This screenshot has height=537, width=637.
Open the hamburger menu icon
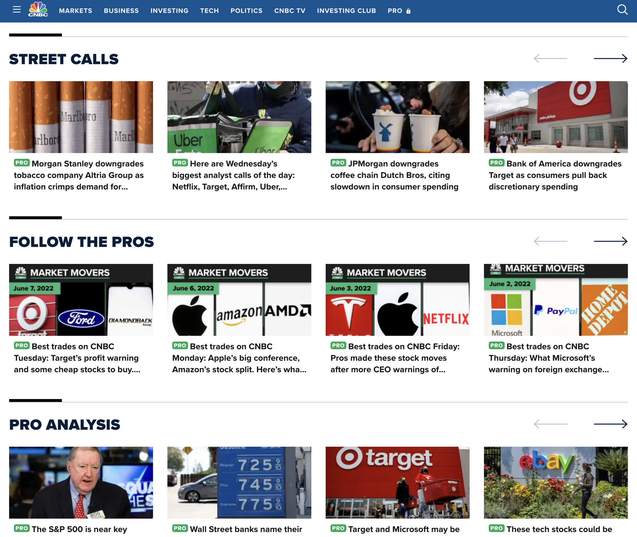pyautogui.click(x=17, y=10)
